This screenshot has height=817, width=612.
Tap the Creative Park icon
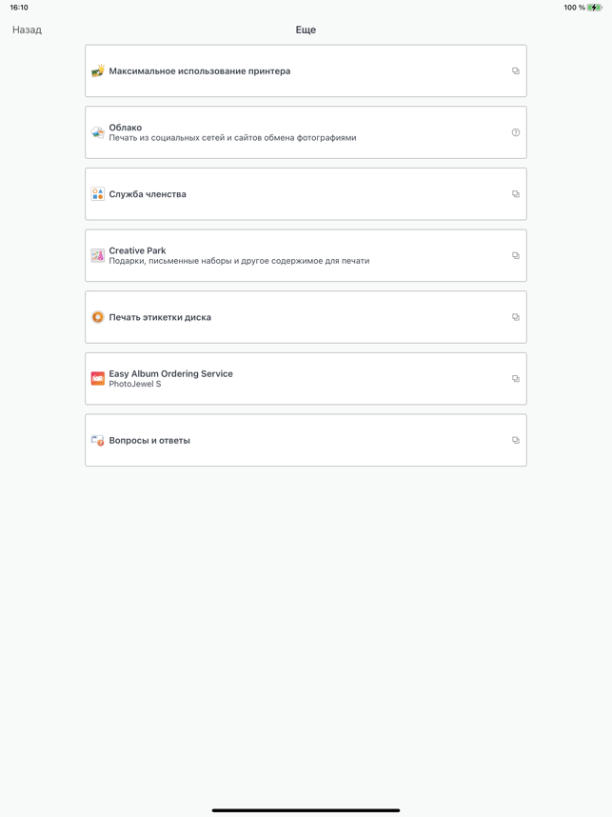click(98, 255)
